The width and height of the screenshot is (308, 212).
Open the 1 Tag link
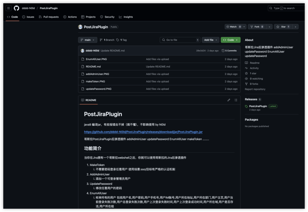[x=121, y=40]
